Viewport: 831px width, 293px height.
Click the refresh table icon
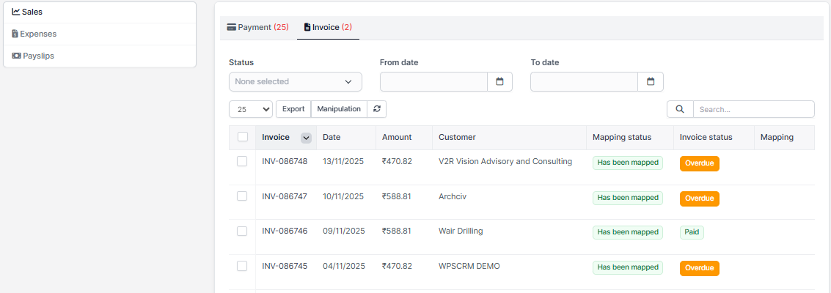376,109
